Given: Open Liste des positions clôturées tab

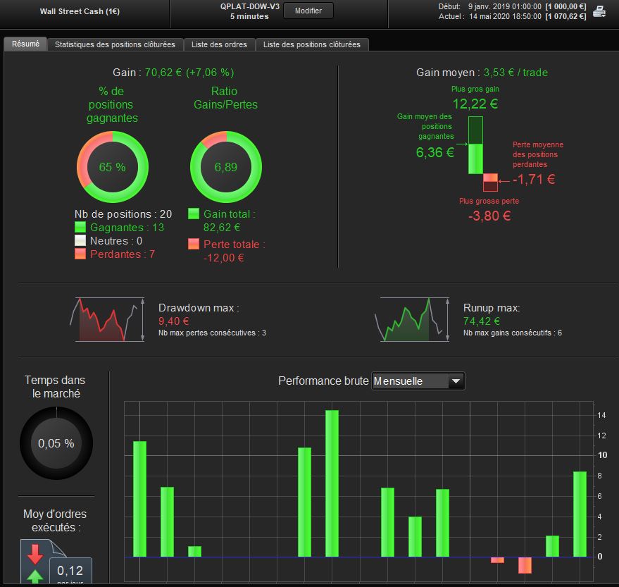Looking at the screenshot, I should pos(312,44).
